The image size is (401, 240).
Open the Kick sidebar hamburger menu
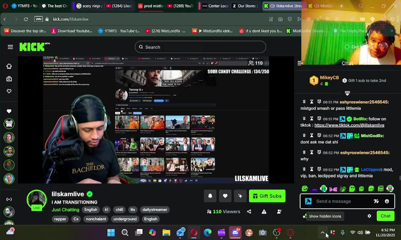tap(10, 47)
